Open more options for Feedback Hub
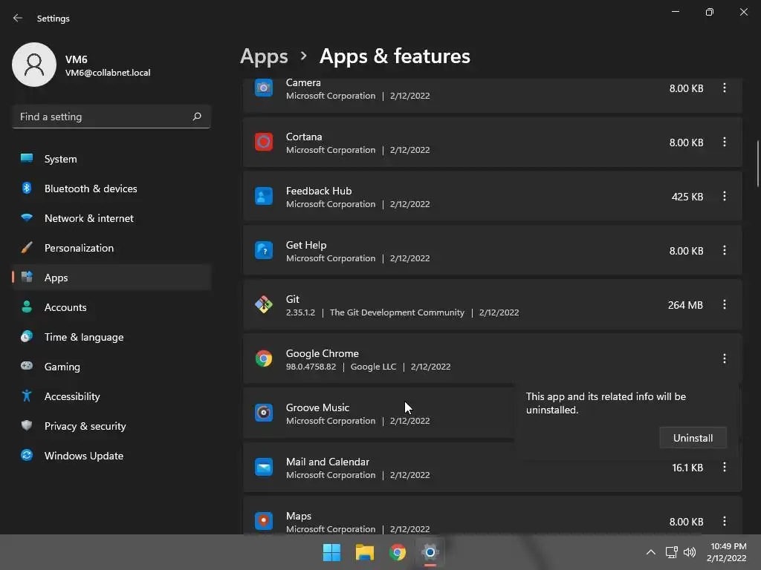The width and height of the screenshot is (761, 570). [724, 196]
